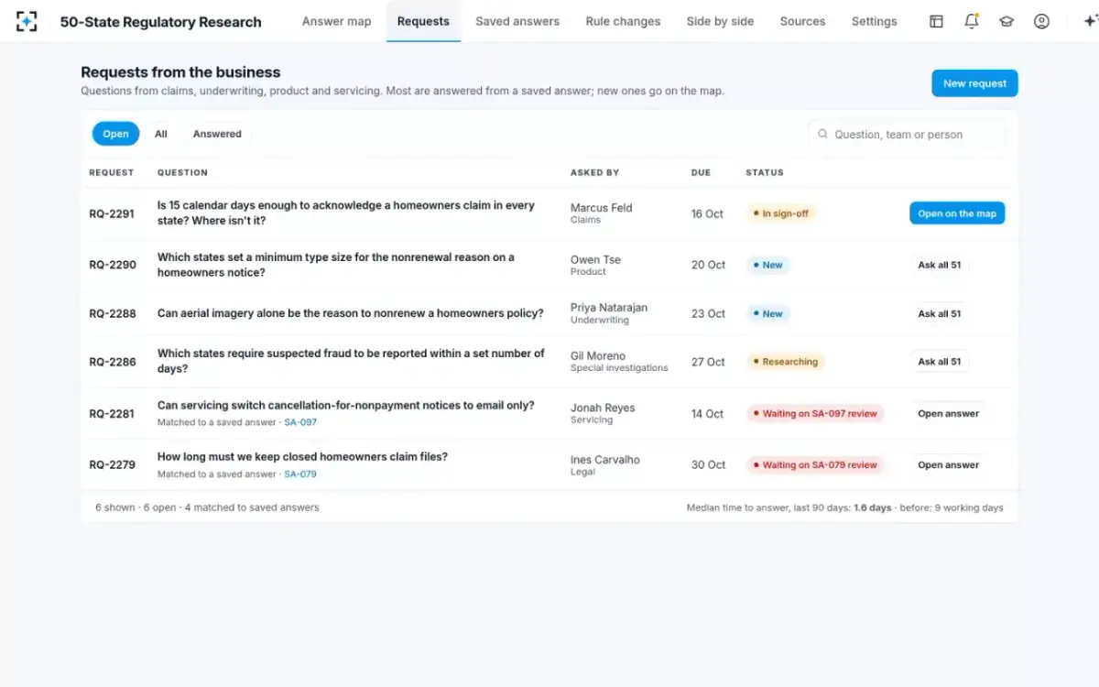The width and height of the screenshot is (1099, 687).
Task: Click the 30 Oct due date
Action: point(708,464)
